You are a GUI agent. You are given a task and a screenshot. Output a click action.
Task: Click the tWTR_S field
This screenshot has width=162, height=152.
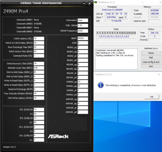(39, 85)
